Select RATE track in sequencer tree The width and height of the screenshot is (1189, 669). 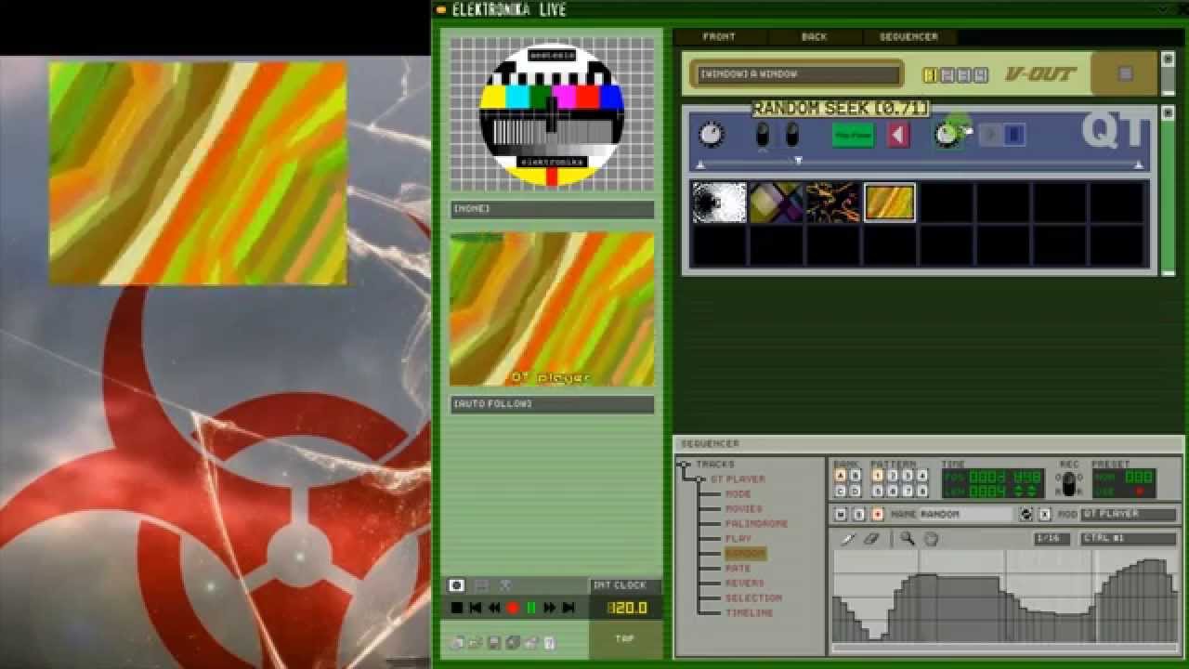click(738, 569)
